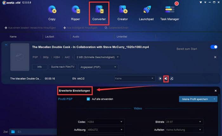The width and height of the screenshot is (222, 136).
Task: Open the Ripper module
Action: [x=75, y=13]
